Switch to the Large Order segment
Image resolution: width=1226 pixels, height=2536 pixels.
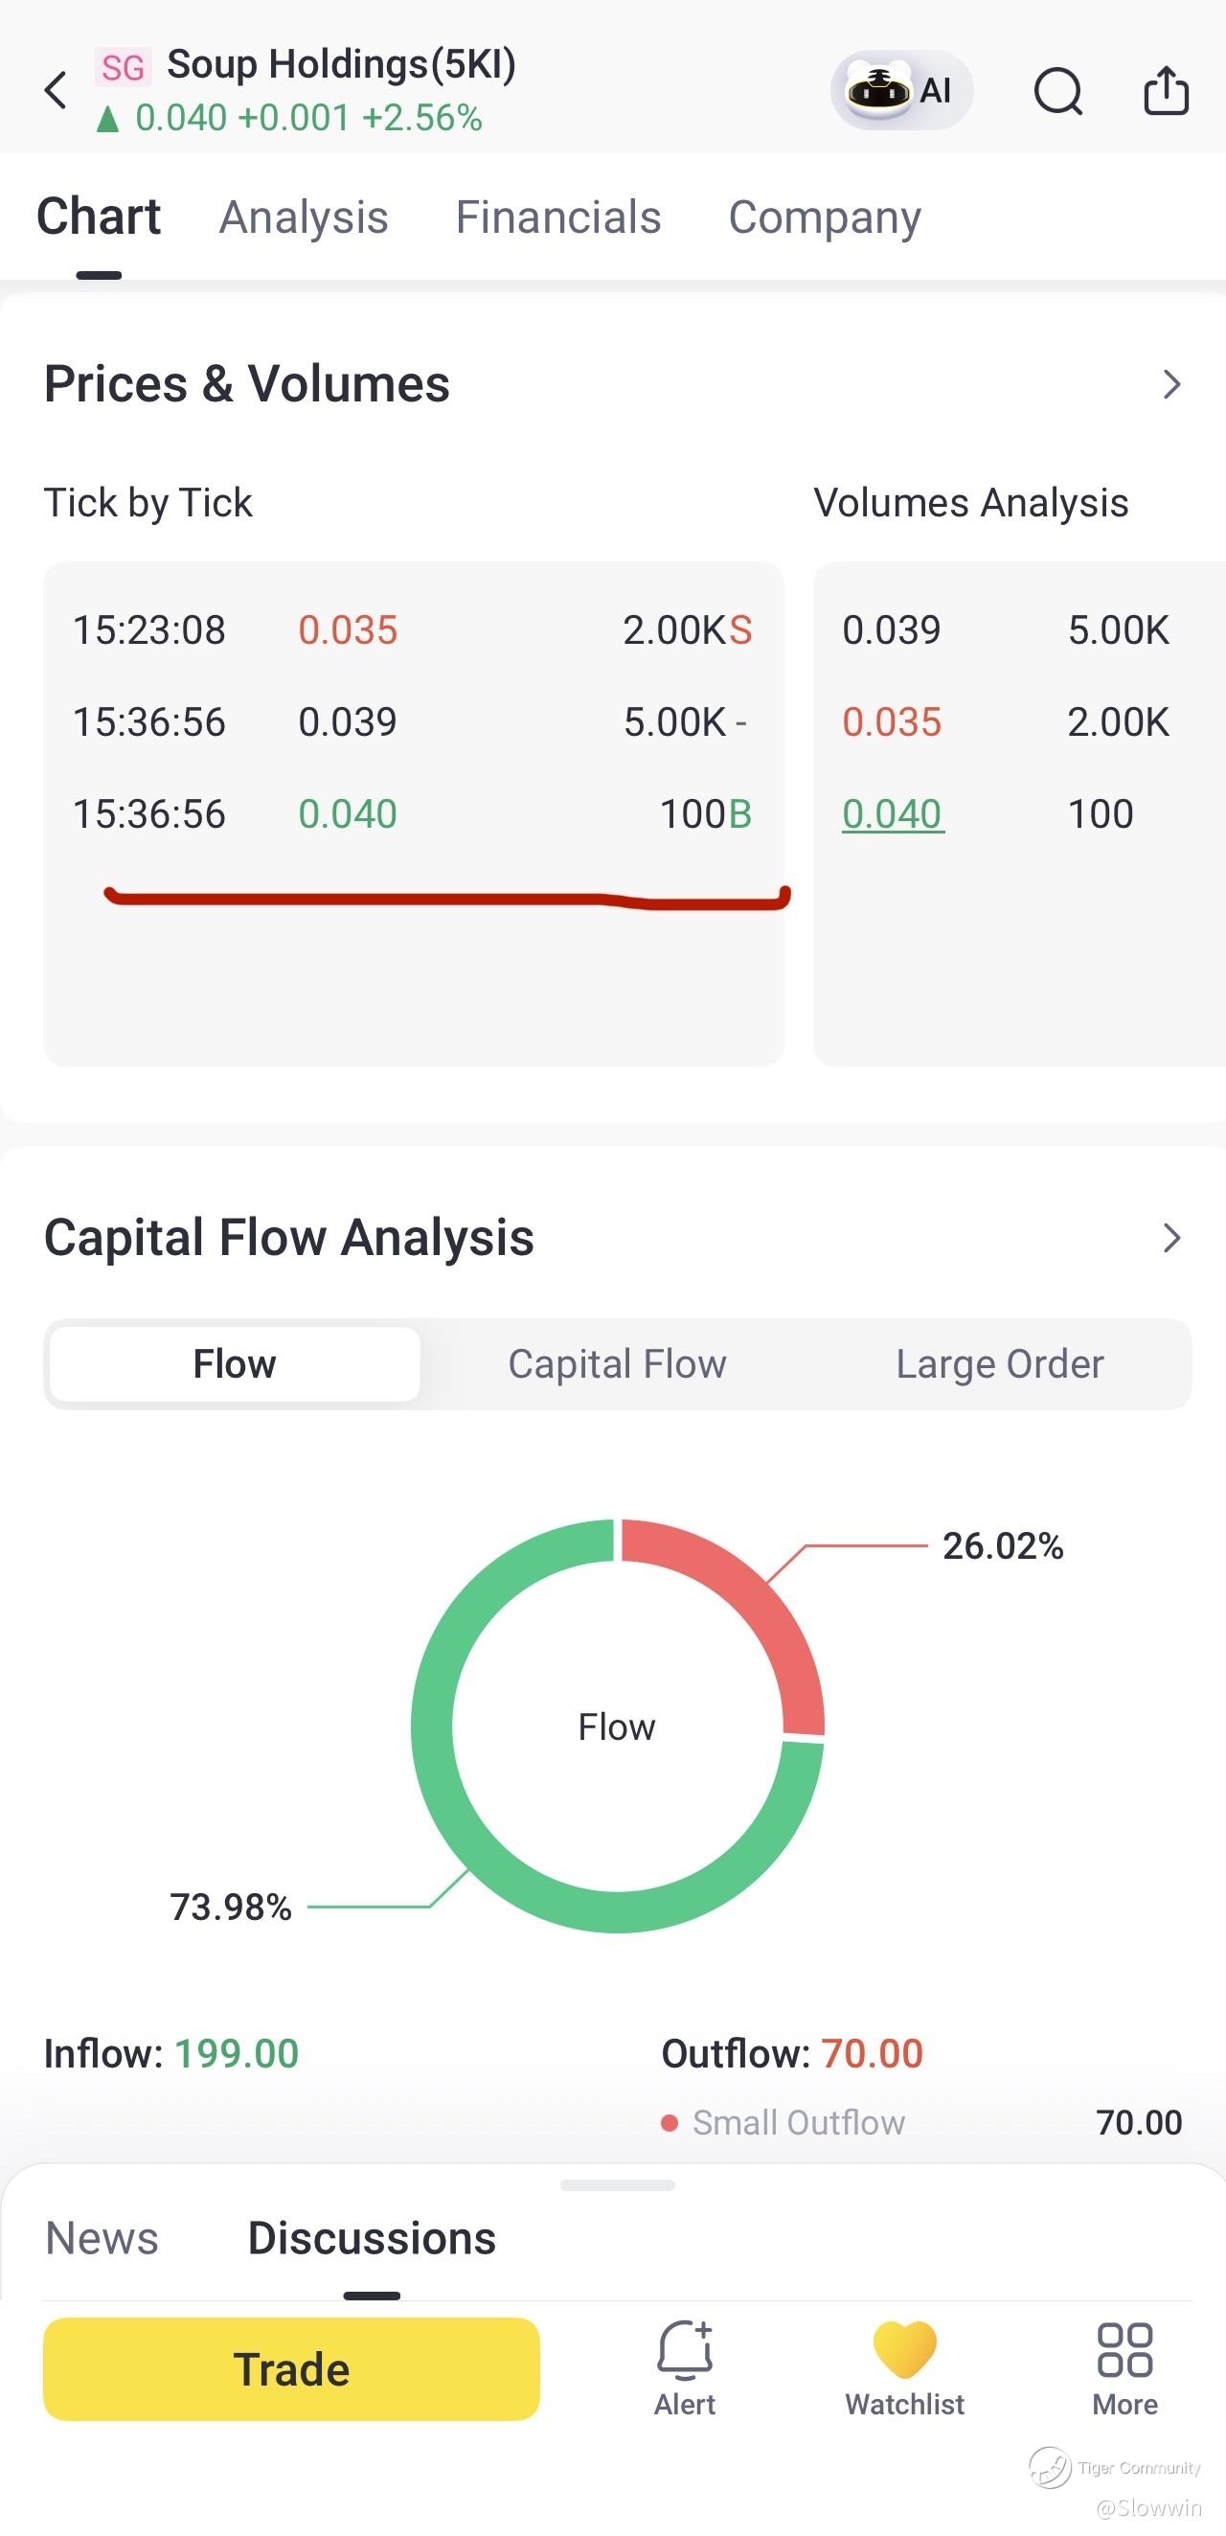tap(1000, 1364)
